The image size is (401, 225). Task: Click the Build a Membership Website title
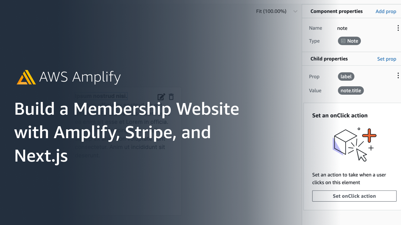[127, 109]
